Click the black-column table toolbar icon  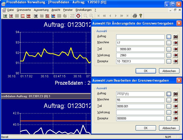coord(36,16)
